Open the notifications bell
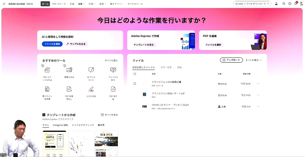The width and height of the screenshot is (305, 157). [x=296, y=4]
